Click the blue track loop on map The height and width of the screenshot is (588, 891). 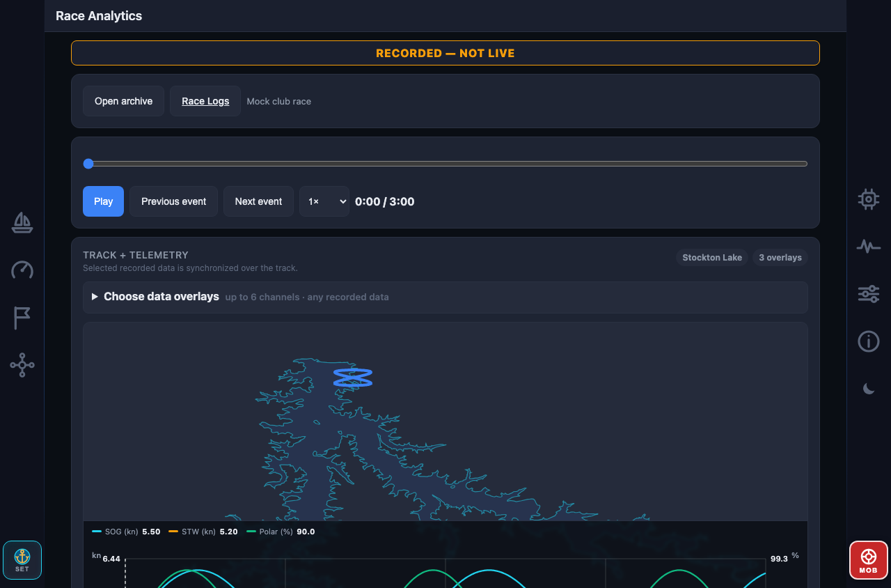pyautogui.click(x=353, y=378)
